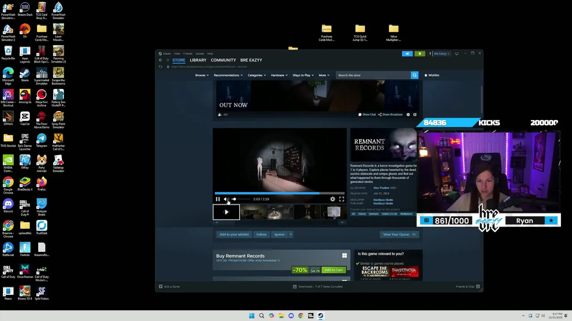This screenshot has height=321, width=572.
Task: Select the Among Us desktop icon
Action: [x=25, y=97]
